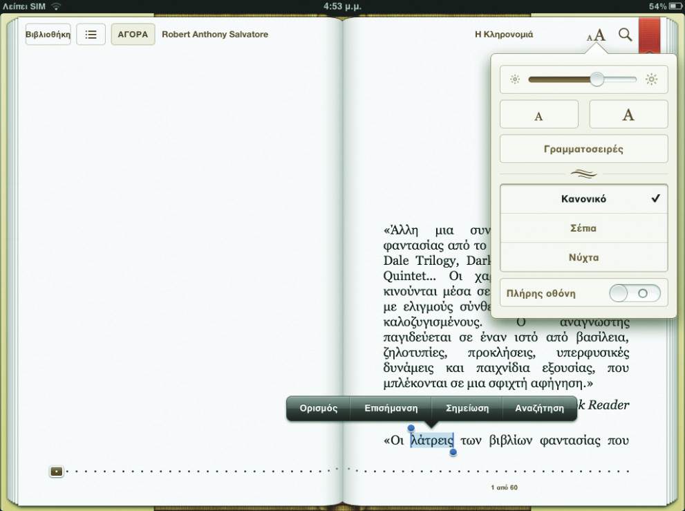Image resolution: width=685 pixels, height=511 pixels.
Task: Tap the search magnifying glass icon
Action: [625, 35]
